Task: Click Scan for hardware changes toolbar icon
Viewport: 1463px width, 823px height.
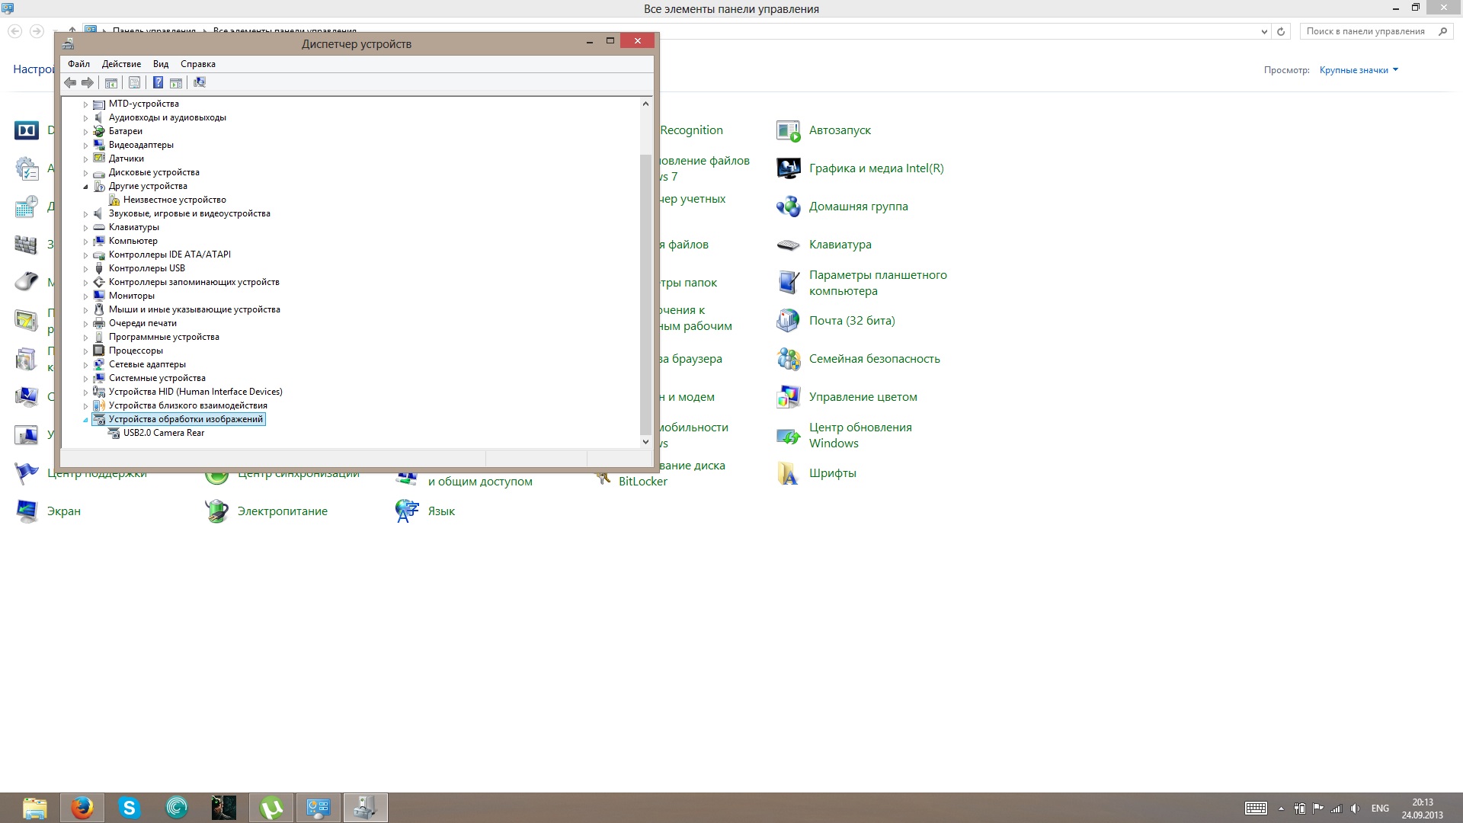Action: 200,82
